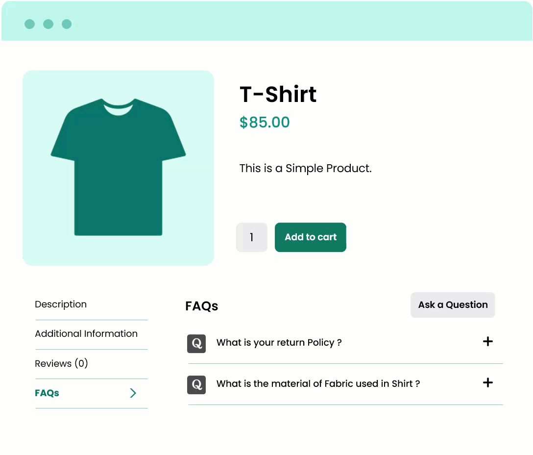Click the plus icon for the return policy FAQ
Screen dimensions: 533x455
click(x=488, y=342)
